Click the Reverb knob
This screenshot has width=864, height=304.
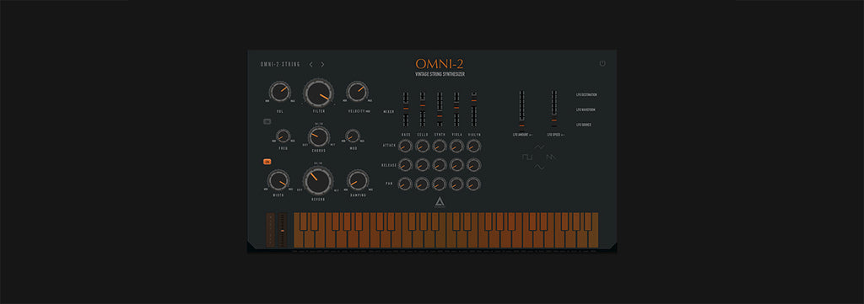pos(318,180)
